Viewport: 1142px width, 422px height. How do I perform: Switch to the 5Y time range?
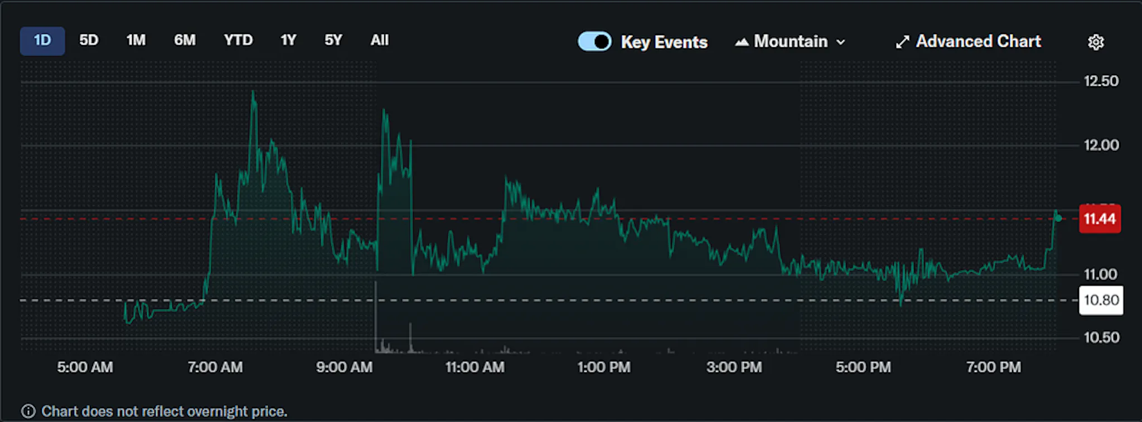click(333, 40)
